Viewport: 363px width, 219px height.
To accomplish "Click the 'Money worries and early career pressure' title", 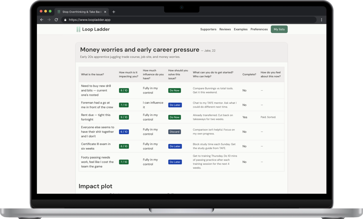I will click(x=140, y=50).
